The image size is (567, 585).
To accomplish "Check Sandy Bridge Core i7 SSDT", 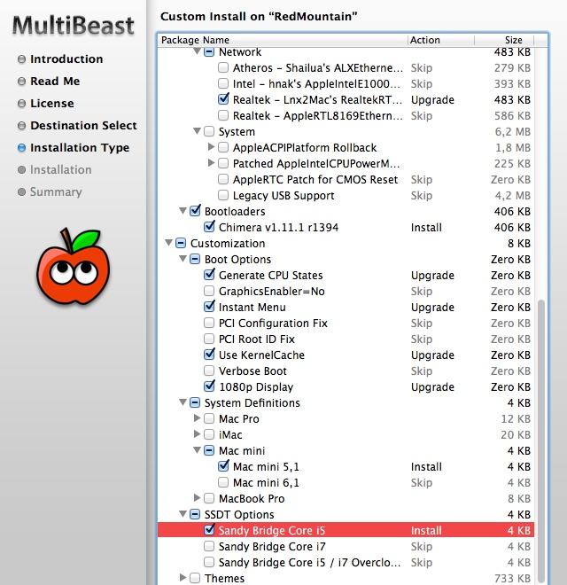I will click(x=209, y=546).
